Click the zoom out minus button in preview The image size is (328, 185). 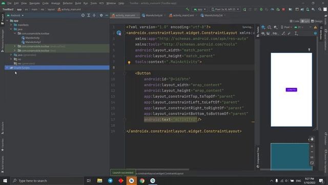click(312, 152)
